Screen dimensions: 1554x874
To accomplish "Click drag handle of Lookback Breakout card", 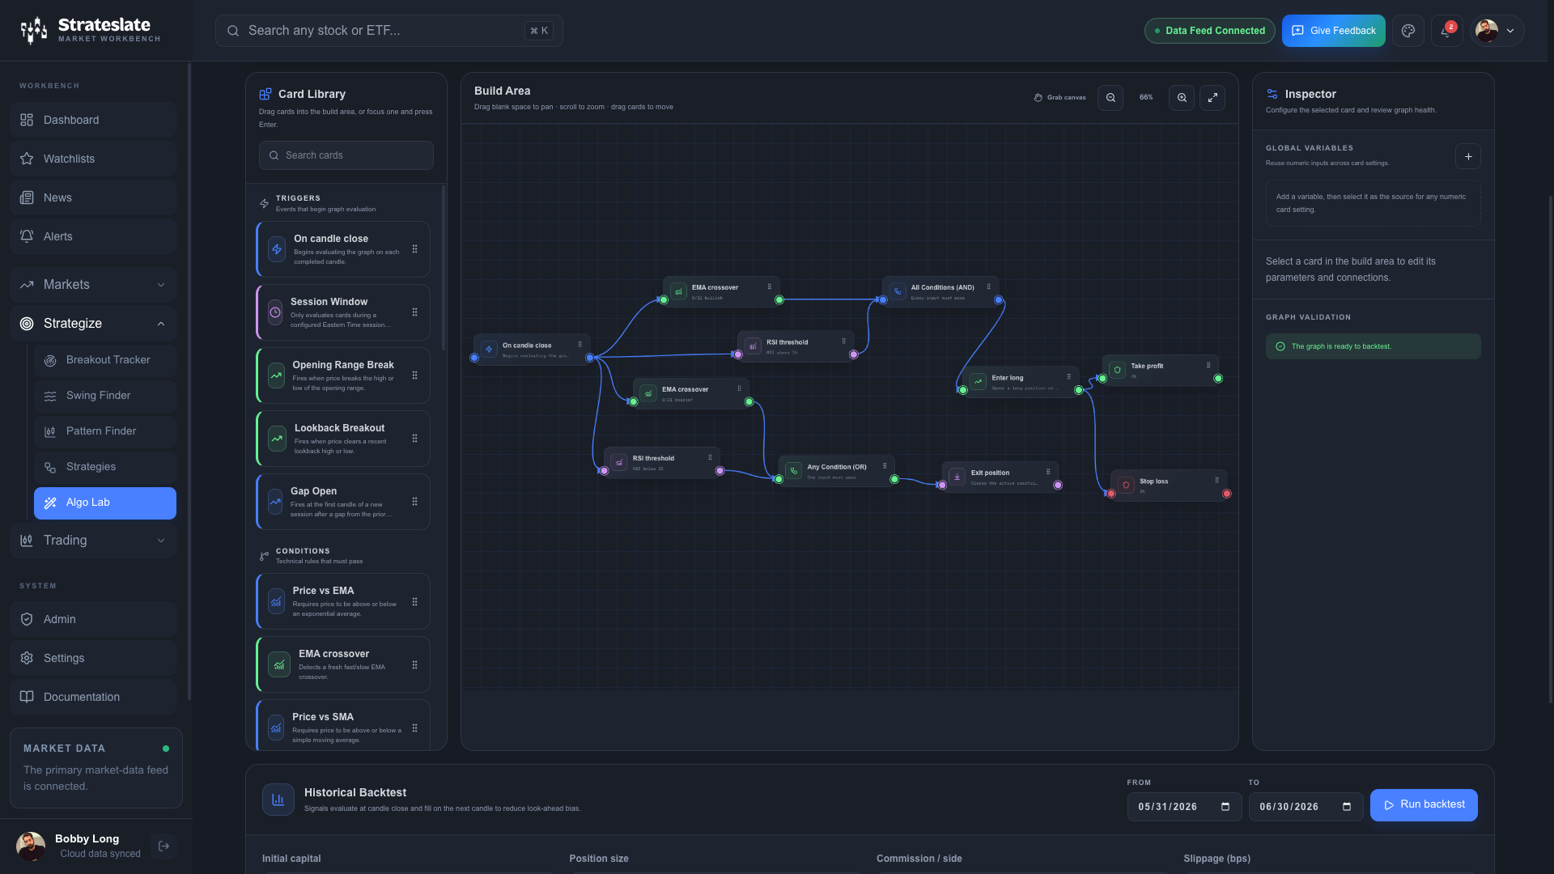I will pyautogui.click(x=414, y=439).
